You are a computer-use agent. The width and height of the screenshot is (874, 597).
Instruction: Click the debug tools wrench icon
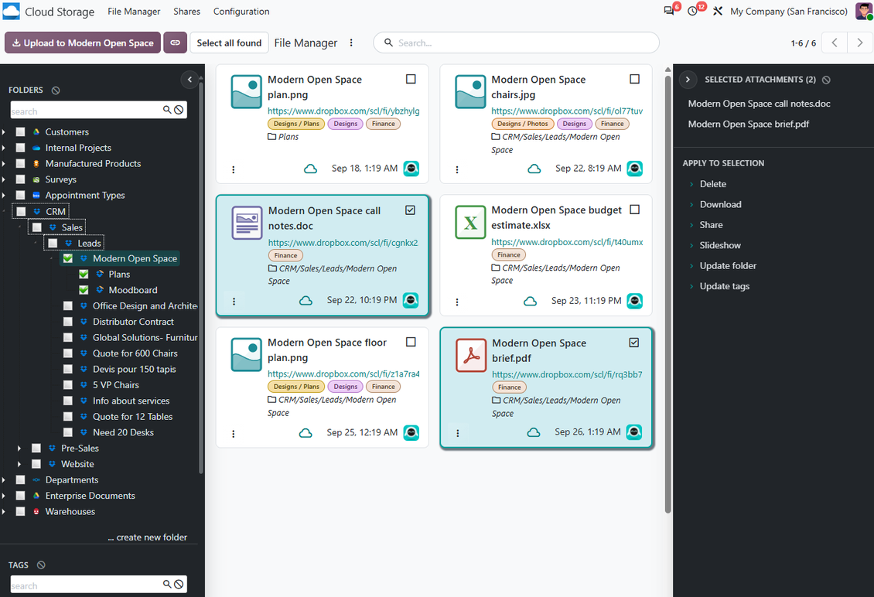[x=718, y=11]
